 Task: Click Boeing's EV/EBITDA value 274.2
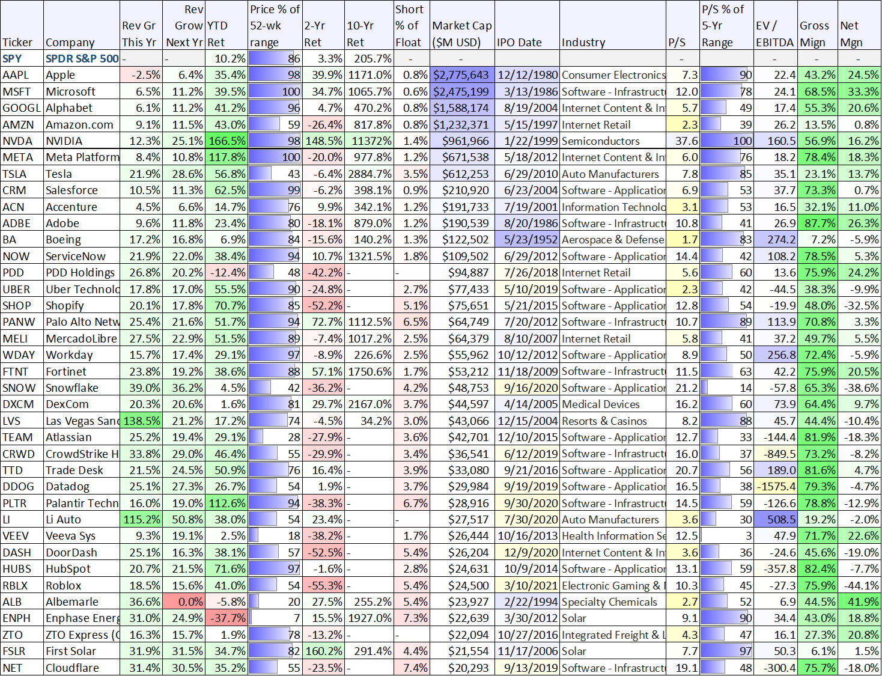[775, 240]
